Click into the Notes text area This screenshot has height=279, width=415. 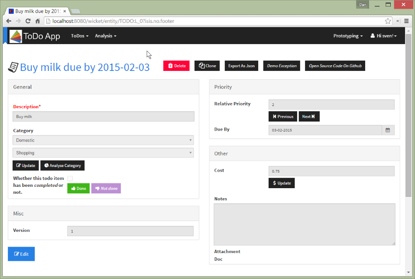[304, 224]
